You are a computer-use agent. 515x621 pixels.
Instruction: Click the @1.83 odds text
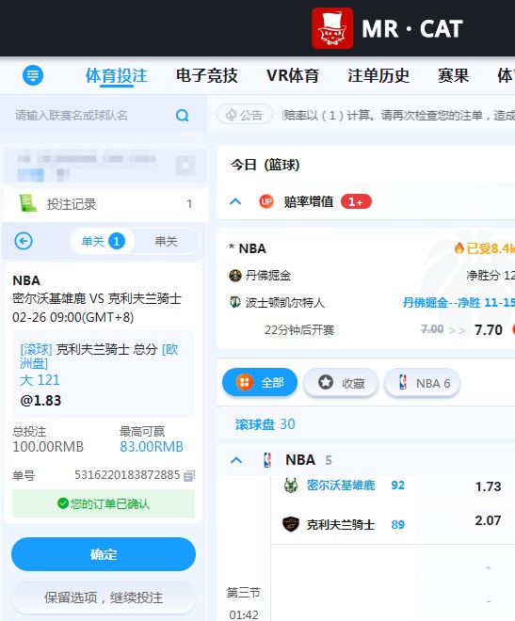[40, 401]
